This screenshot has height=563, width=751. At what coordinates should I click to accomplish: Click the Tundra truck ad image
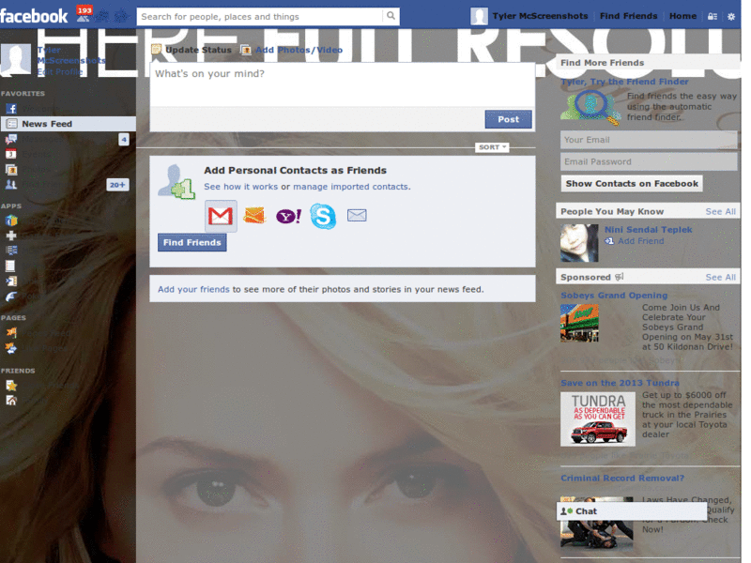tap(598, 419)
